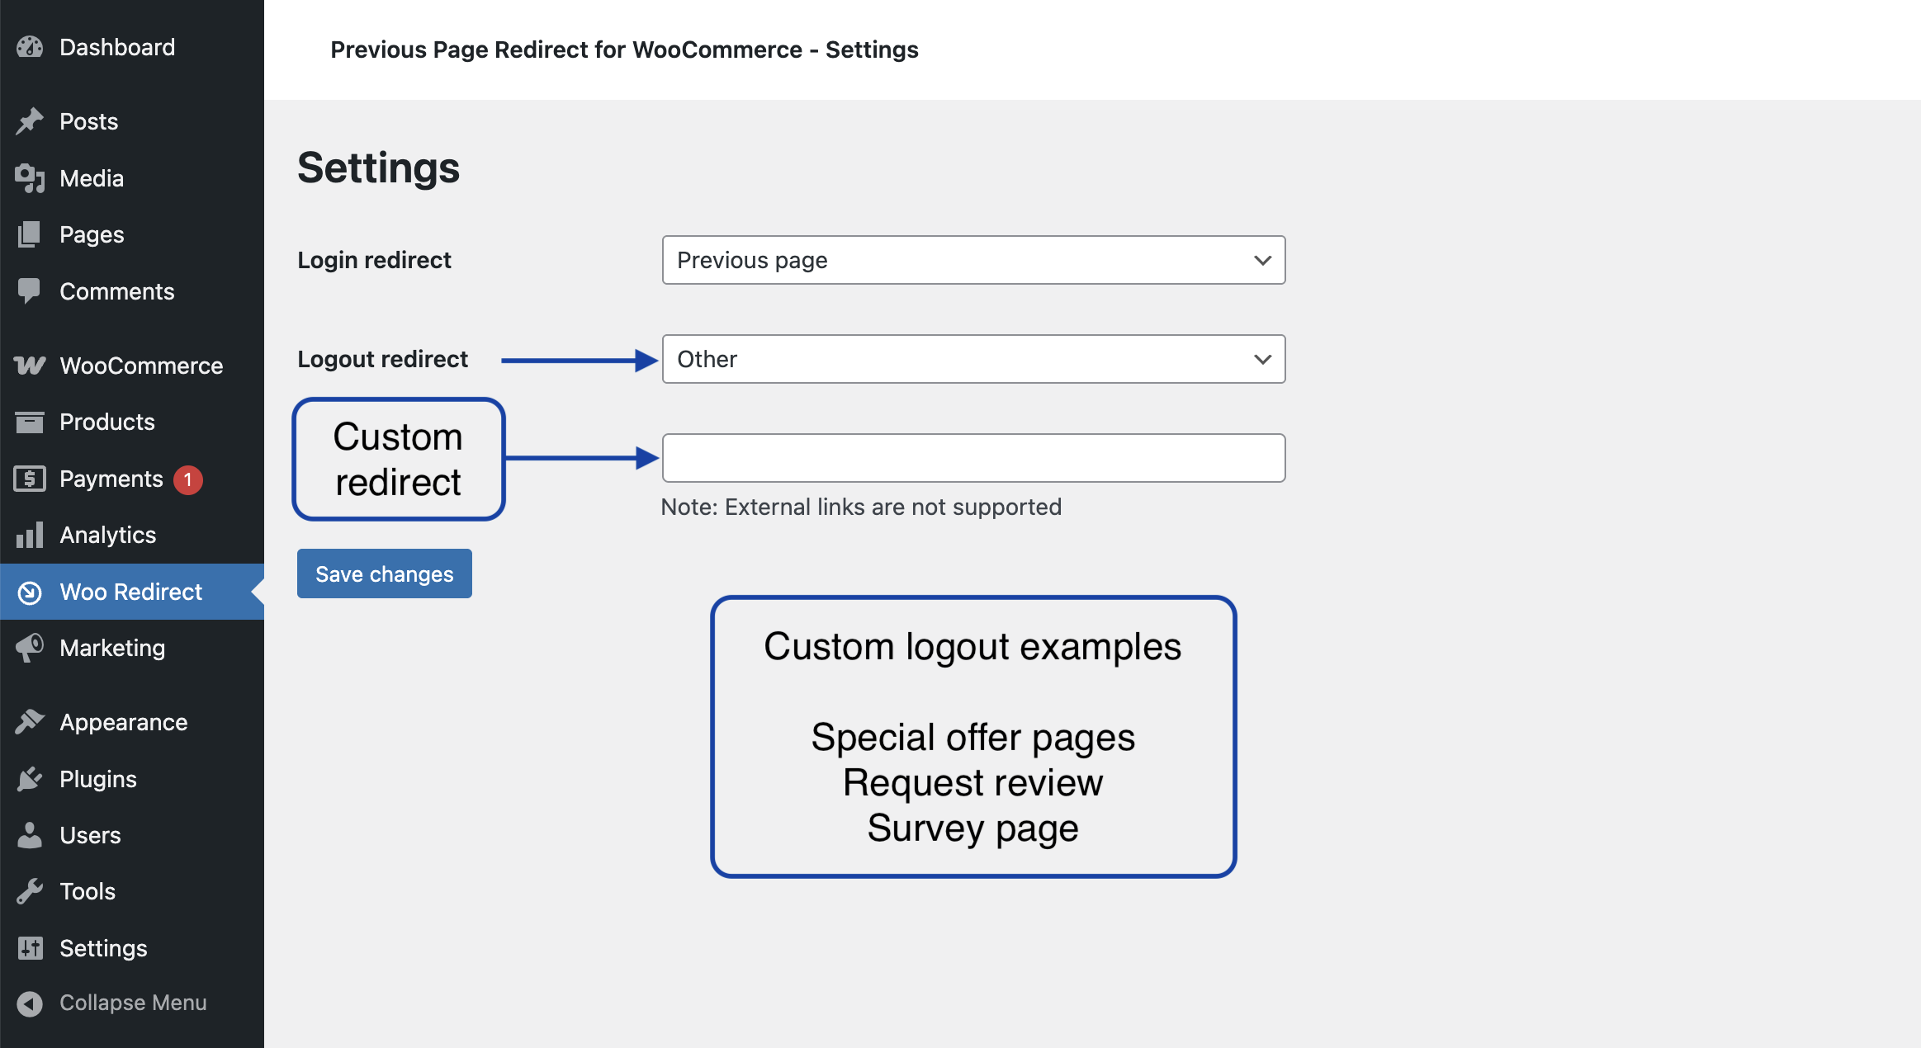Select Settings in the sidebar menu
Image resolution: width=1921 pixels, height=1048 pixels.
(x=102, y=948)
